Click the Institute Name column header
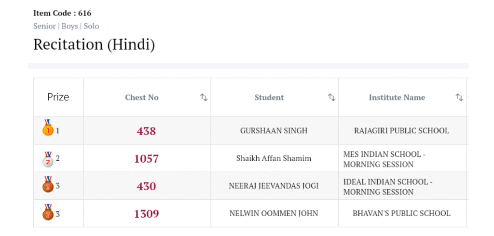494x236 pixels. (x=397, y=97)
